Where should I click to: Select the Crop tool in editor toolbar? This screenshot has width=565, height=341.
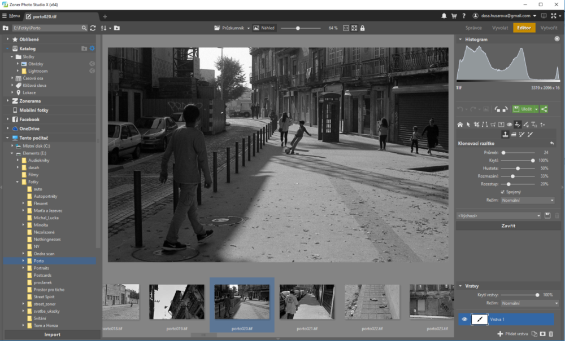(476, 125)
